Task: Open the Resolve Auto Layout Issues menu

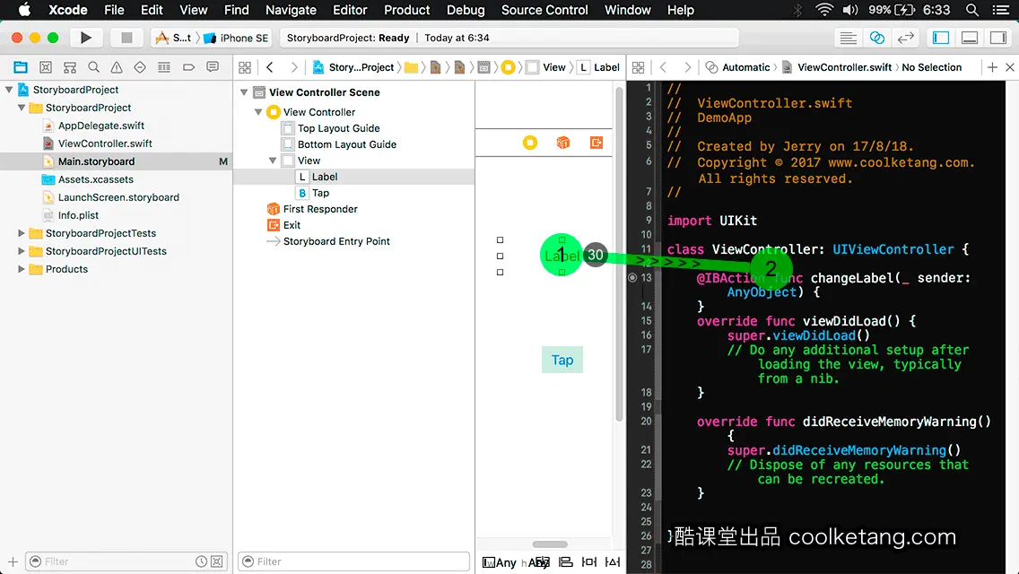Action: [x=613, y=561]
